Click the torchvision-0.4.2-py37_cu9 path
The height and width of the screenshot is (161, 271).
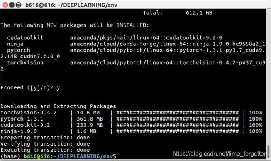point(168,62)
